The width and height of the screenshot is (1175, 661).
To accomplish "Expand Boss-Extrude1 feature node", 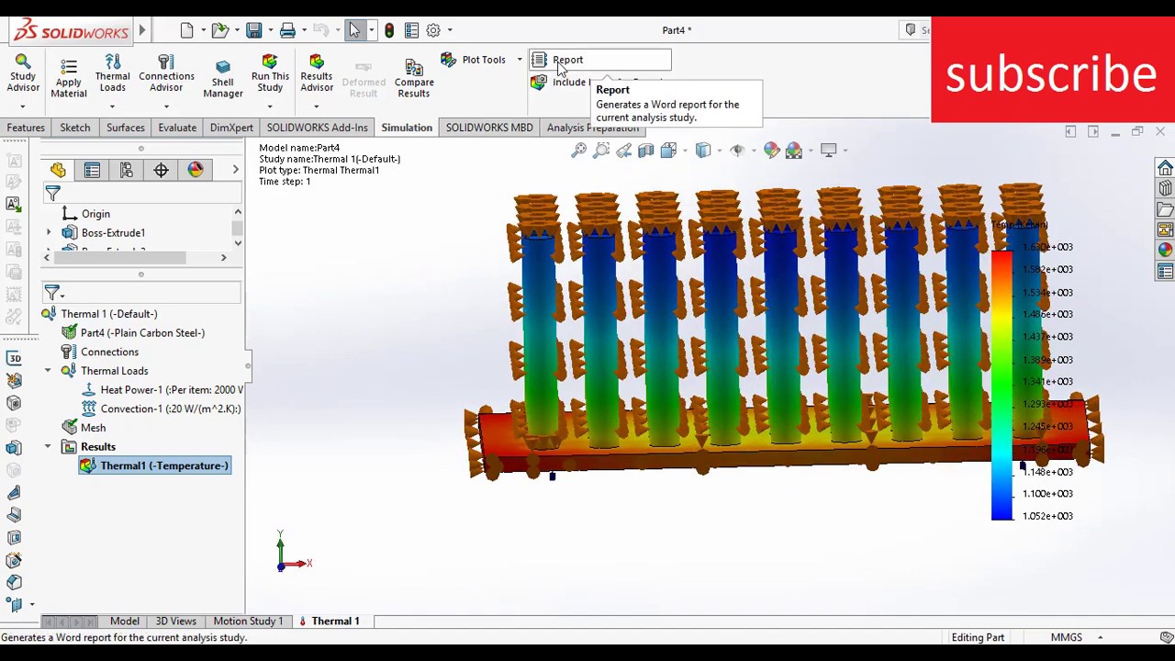I will click(x=49, y=233).
